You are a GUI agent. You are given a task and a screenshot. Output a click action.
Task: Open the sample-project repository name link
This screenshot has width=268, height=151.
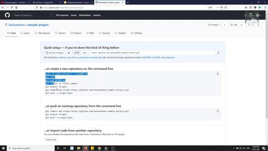38,25
